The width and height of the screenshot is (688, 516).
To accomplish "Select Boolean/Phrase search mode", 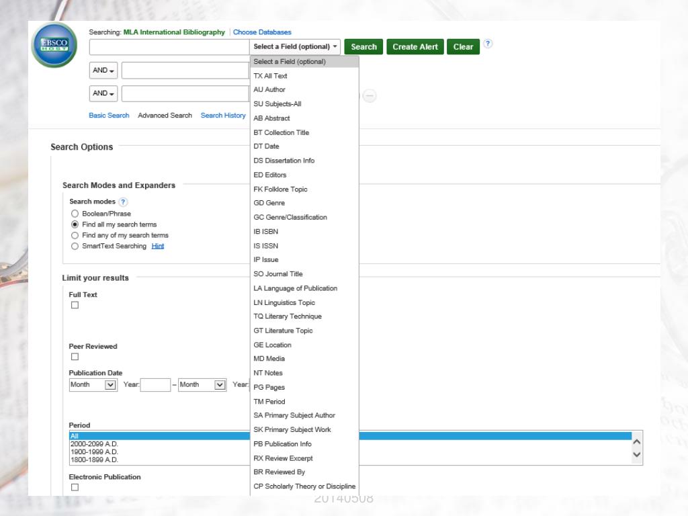I will click(75, 214).
